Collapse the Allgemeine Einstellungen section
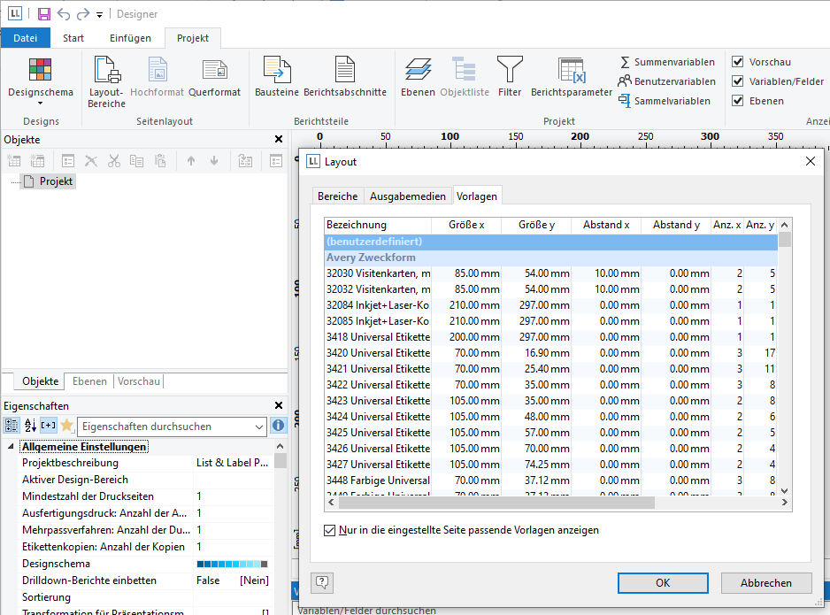The image size is (830, 615). [11, 447]
